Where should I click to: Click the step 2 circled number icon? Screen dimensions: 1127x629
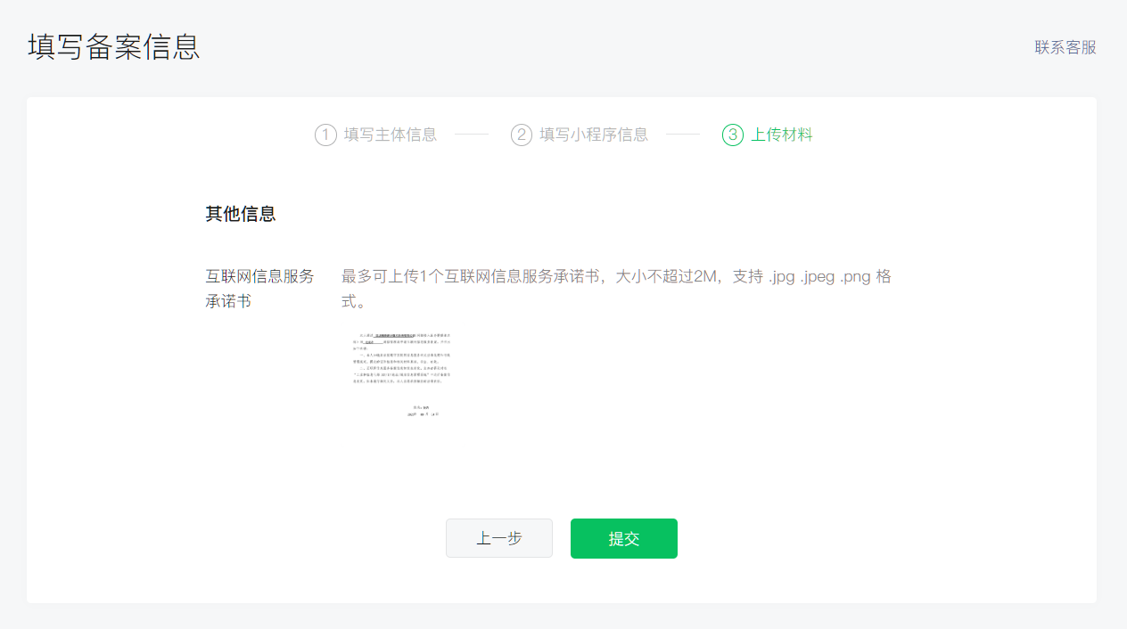(x=521, y=135)
